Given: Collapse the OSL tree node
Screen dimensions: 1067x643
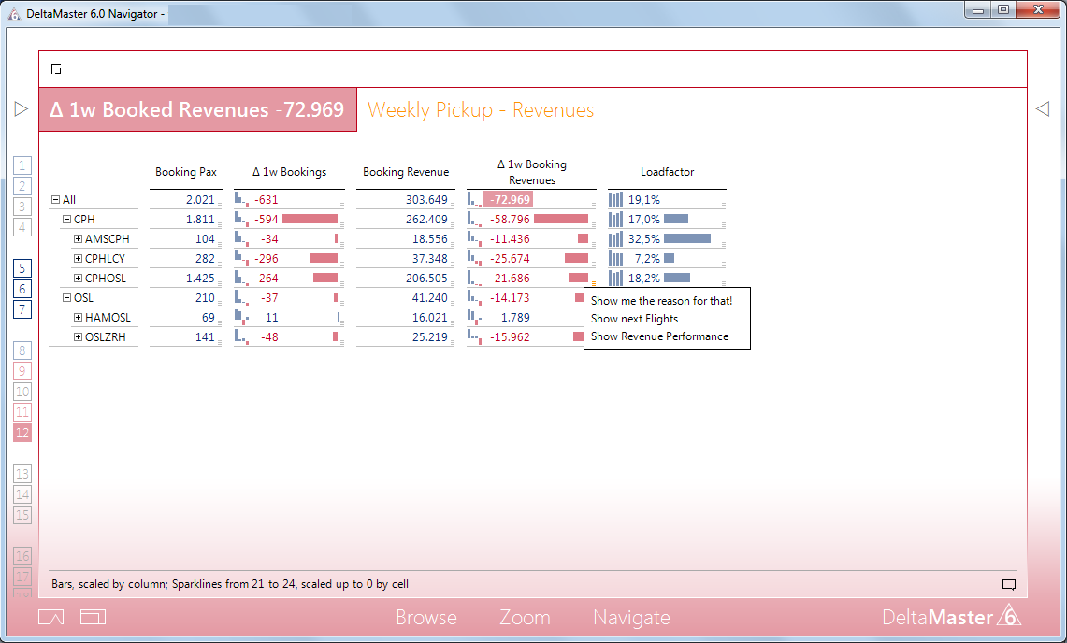Looking at the screenshot, I should pos(66,298).
